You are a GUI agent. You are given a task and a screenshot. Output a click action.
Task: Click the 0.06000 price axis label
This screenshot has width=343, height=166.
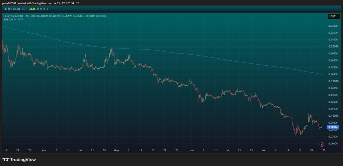(x=333, y=144)
